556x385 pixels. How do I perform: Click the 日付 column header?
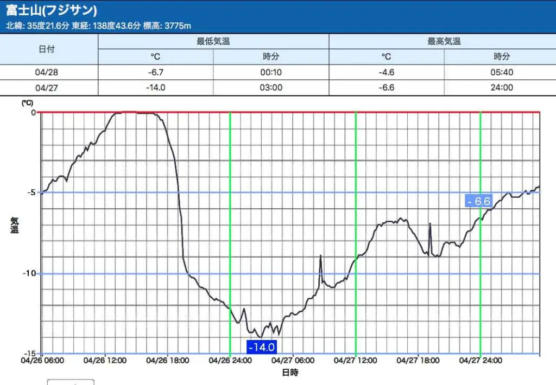(47, 49)
